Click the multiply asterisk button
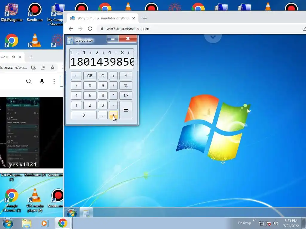Image resolution: width=306 pixels, height=229 pixels. pyautogui.click(x=113, y=95)
